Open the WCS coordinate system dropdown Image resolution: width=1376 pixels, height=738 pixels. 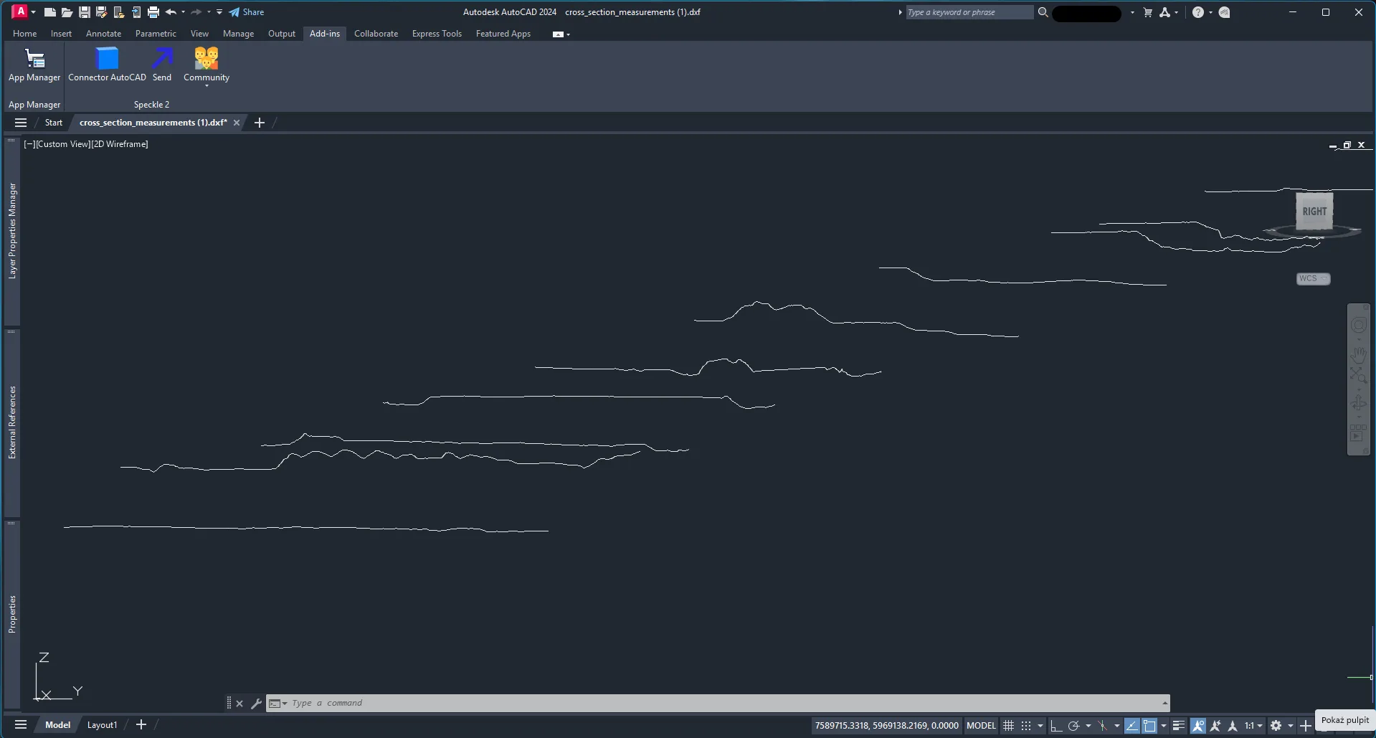[x=1313, y=279]
